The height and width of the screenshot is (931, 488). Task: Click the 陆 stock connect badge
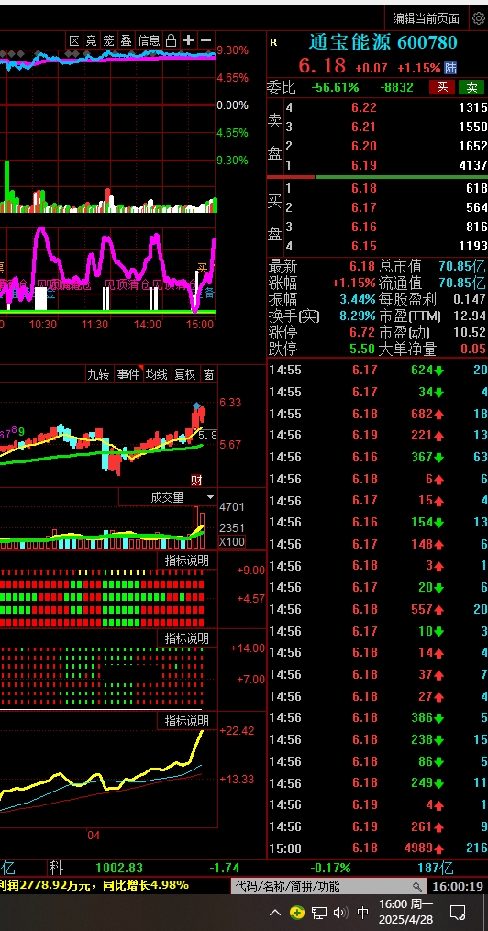coord(450,68)
